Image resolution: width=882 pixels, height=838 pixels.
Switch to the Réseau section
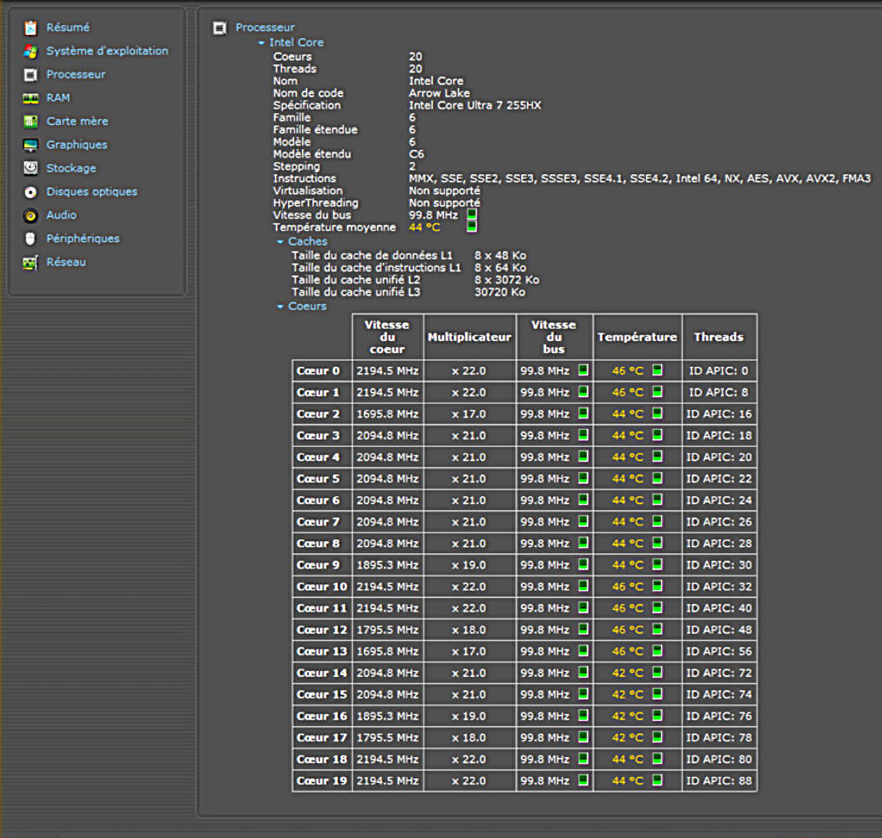65,262
